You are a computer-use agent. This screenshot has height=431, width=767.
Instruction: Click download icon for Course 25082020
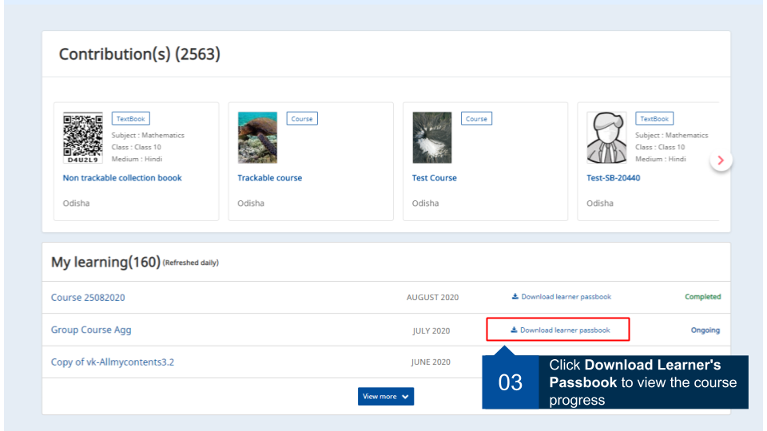[x=515, y=297]
